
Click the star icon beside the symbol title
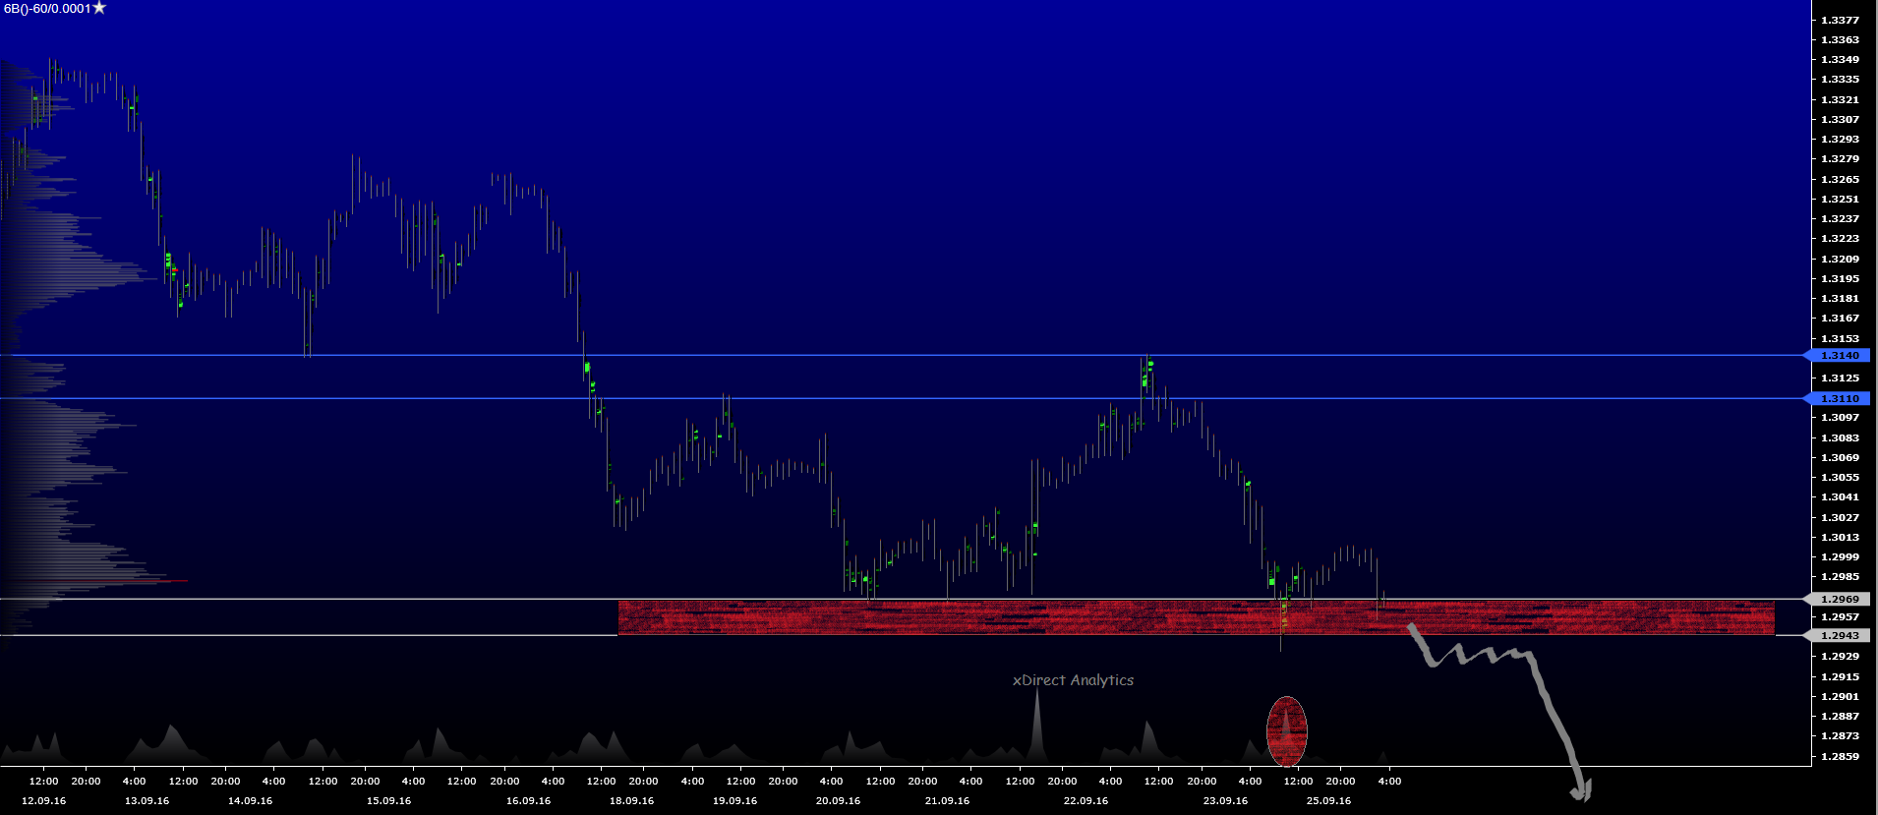[x=99, y=8]
